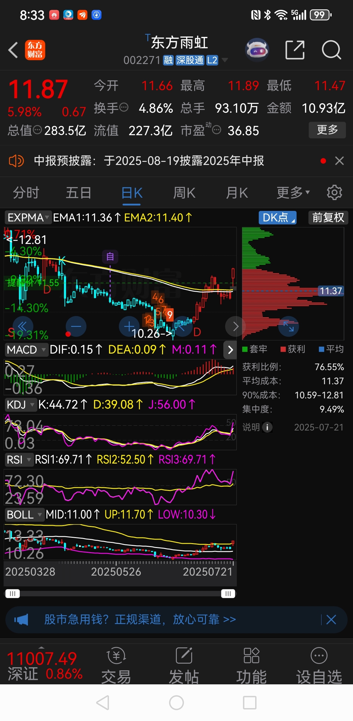Tap the 更多 button for more quote data

tap(327, 130)
